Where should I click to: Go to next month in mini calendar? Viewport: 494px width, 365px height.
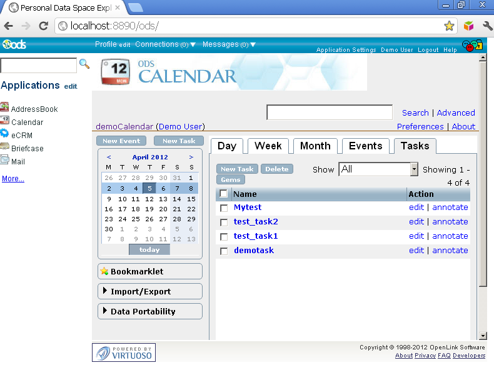(191, 157)
